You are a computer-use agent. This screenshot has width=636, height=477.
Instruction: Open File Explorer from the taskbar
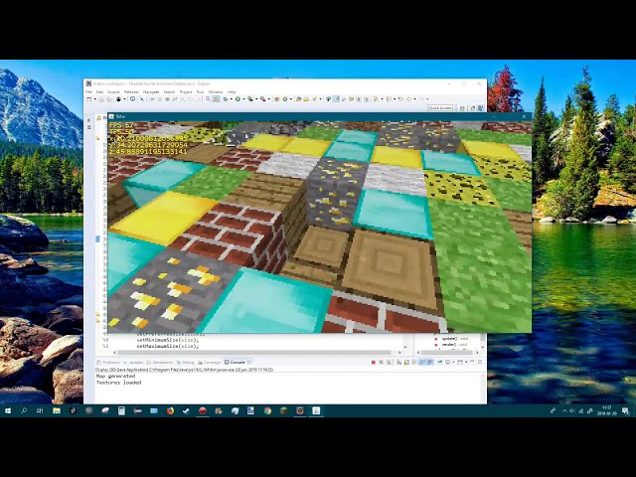click(57, 410)
